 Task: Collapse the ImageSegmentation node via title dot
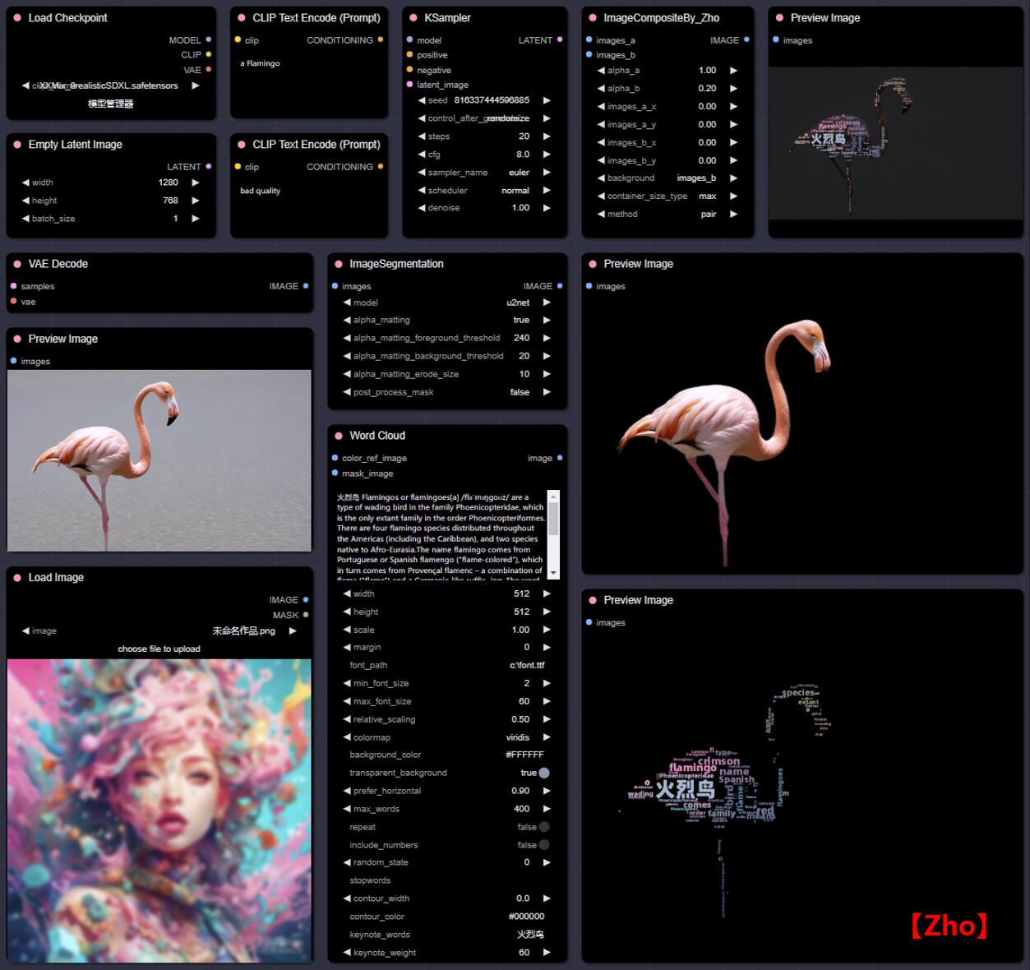tap(339, 264)
